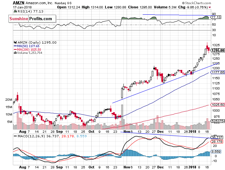Screen dimensions: 225x170
Task: Click the 1025.50 MA(200) tag on axis
Action: 218,105
